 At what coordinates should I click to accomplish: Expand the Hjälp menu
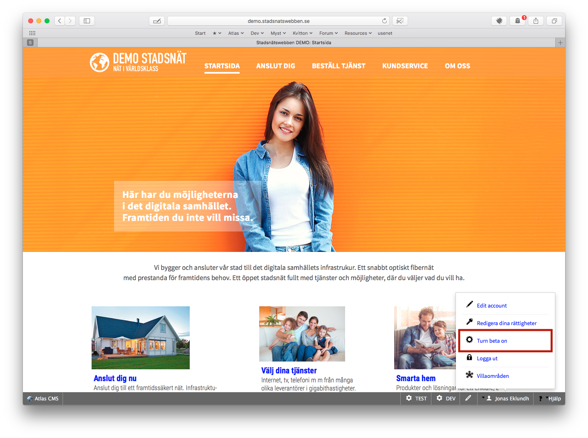[550, 398]
